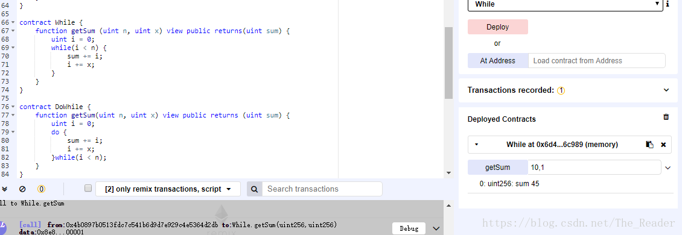682x235 pixels.
Task: Delete all deployed contracts with the trash icon
Action: tap(666, 117)
